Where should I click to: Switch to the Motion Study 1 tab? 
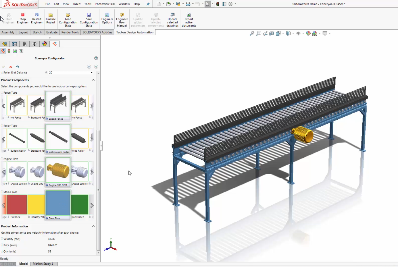click(43, 264)
